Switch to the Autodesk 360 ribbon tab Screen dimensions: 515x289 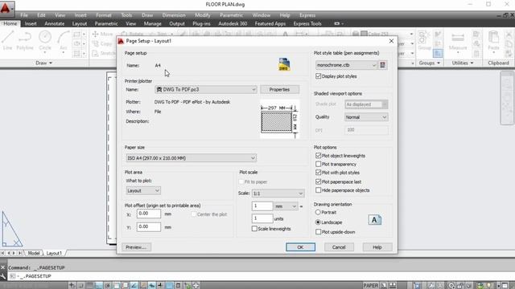(x=233, y=23)
